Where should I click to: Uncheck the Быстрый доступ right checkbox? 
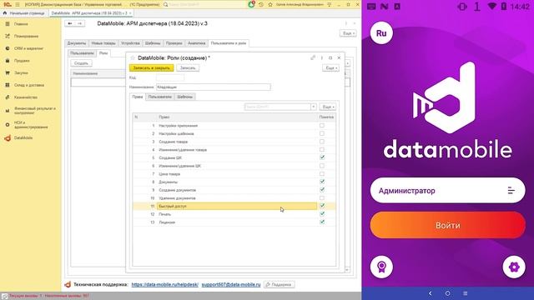click(322, 206)
